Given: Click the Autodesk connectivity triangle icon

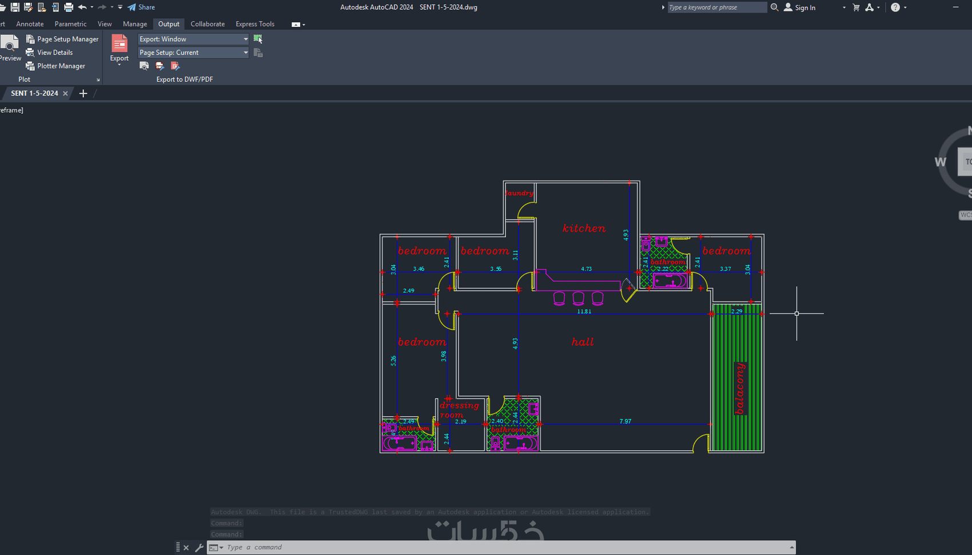Looking at the screenshot, I should tap(870, 7).
